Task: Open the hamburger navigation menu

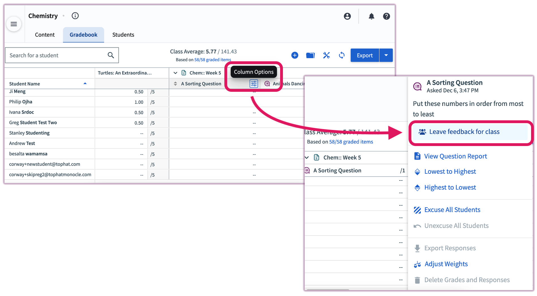Action: click(x=14, y=24)
